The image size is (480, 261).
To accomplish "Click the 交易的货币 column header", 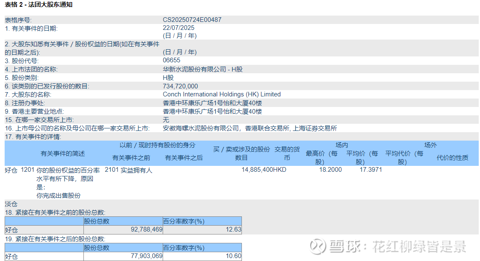I will click(x=287, y=154).
